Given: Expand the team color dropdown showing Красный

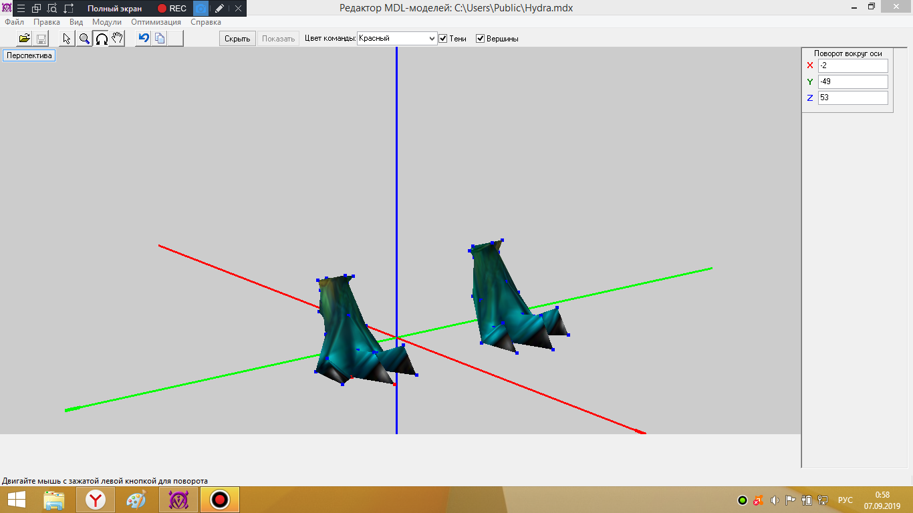Looking at the screenshot, I should point(397,39).
